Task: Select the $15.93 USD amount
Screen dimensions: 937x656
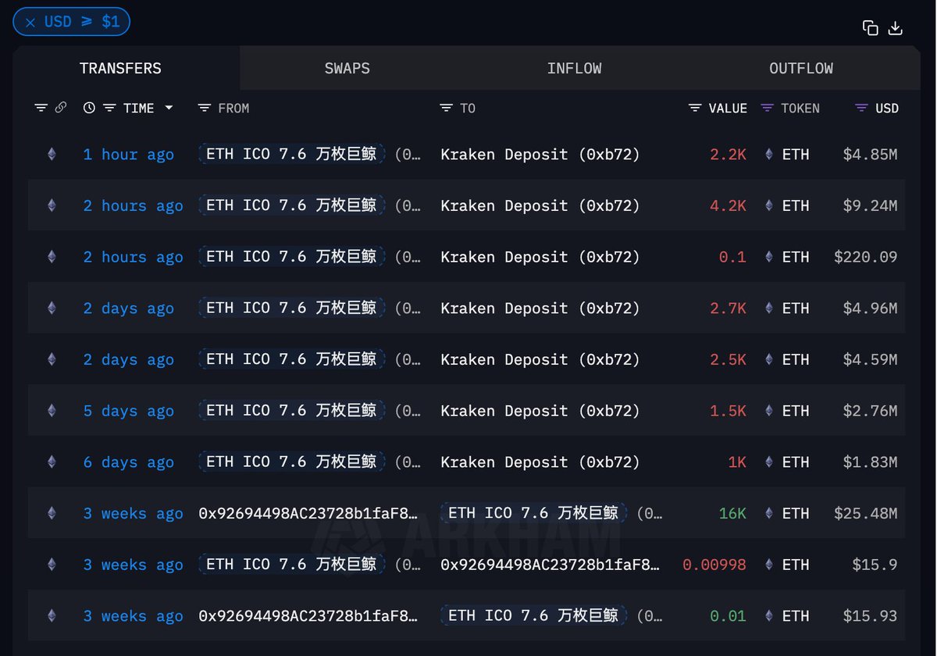Action: click(x=870, y=615)
